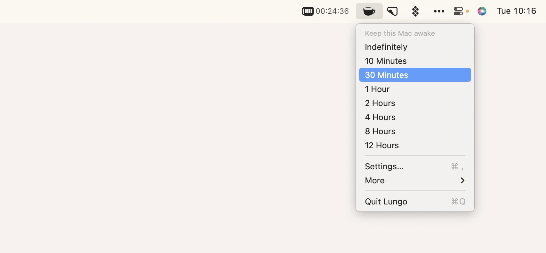
Task: Open Control Center in menu bar
Action: click(x=458, y=11)
